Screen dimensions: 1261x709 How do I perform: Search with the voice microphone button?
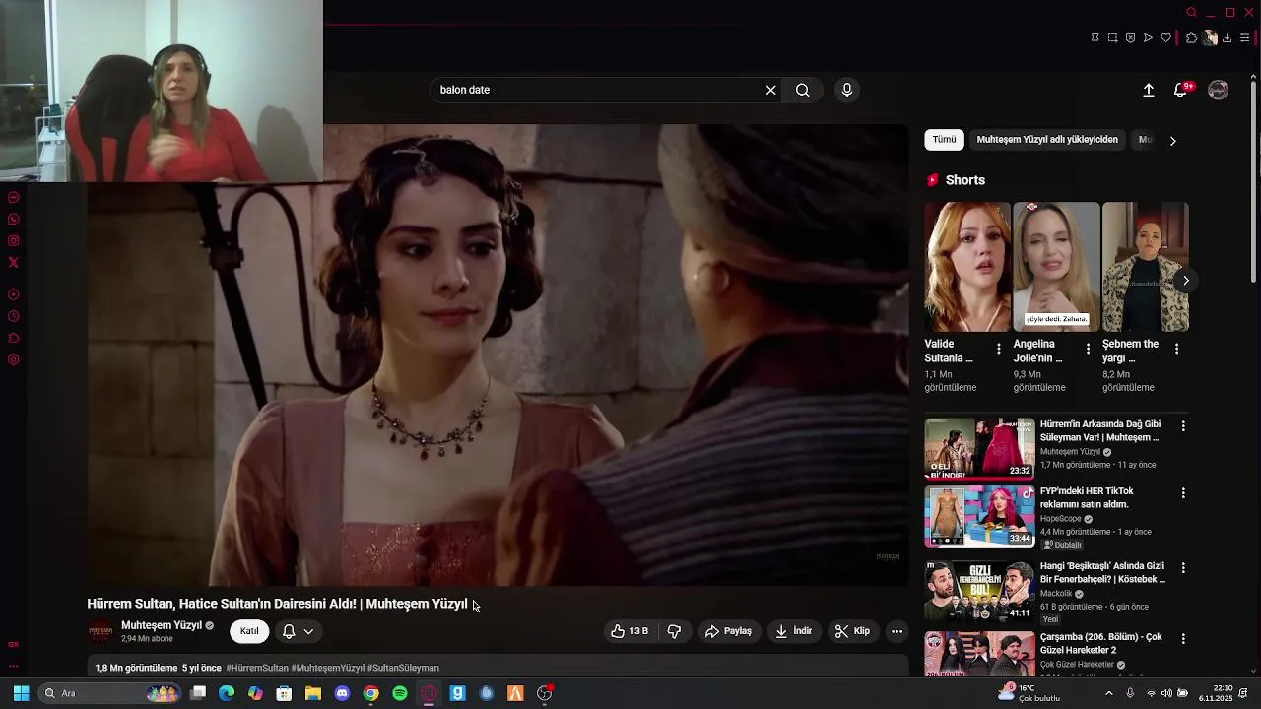click(x=847, y=90)
